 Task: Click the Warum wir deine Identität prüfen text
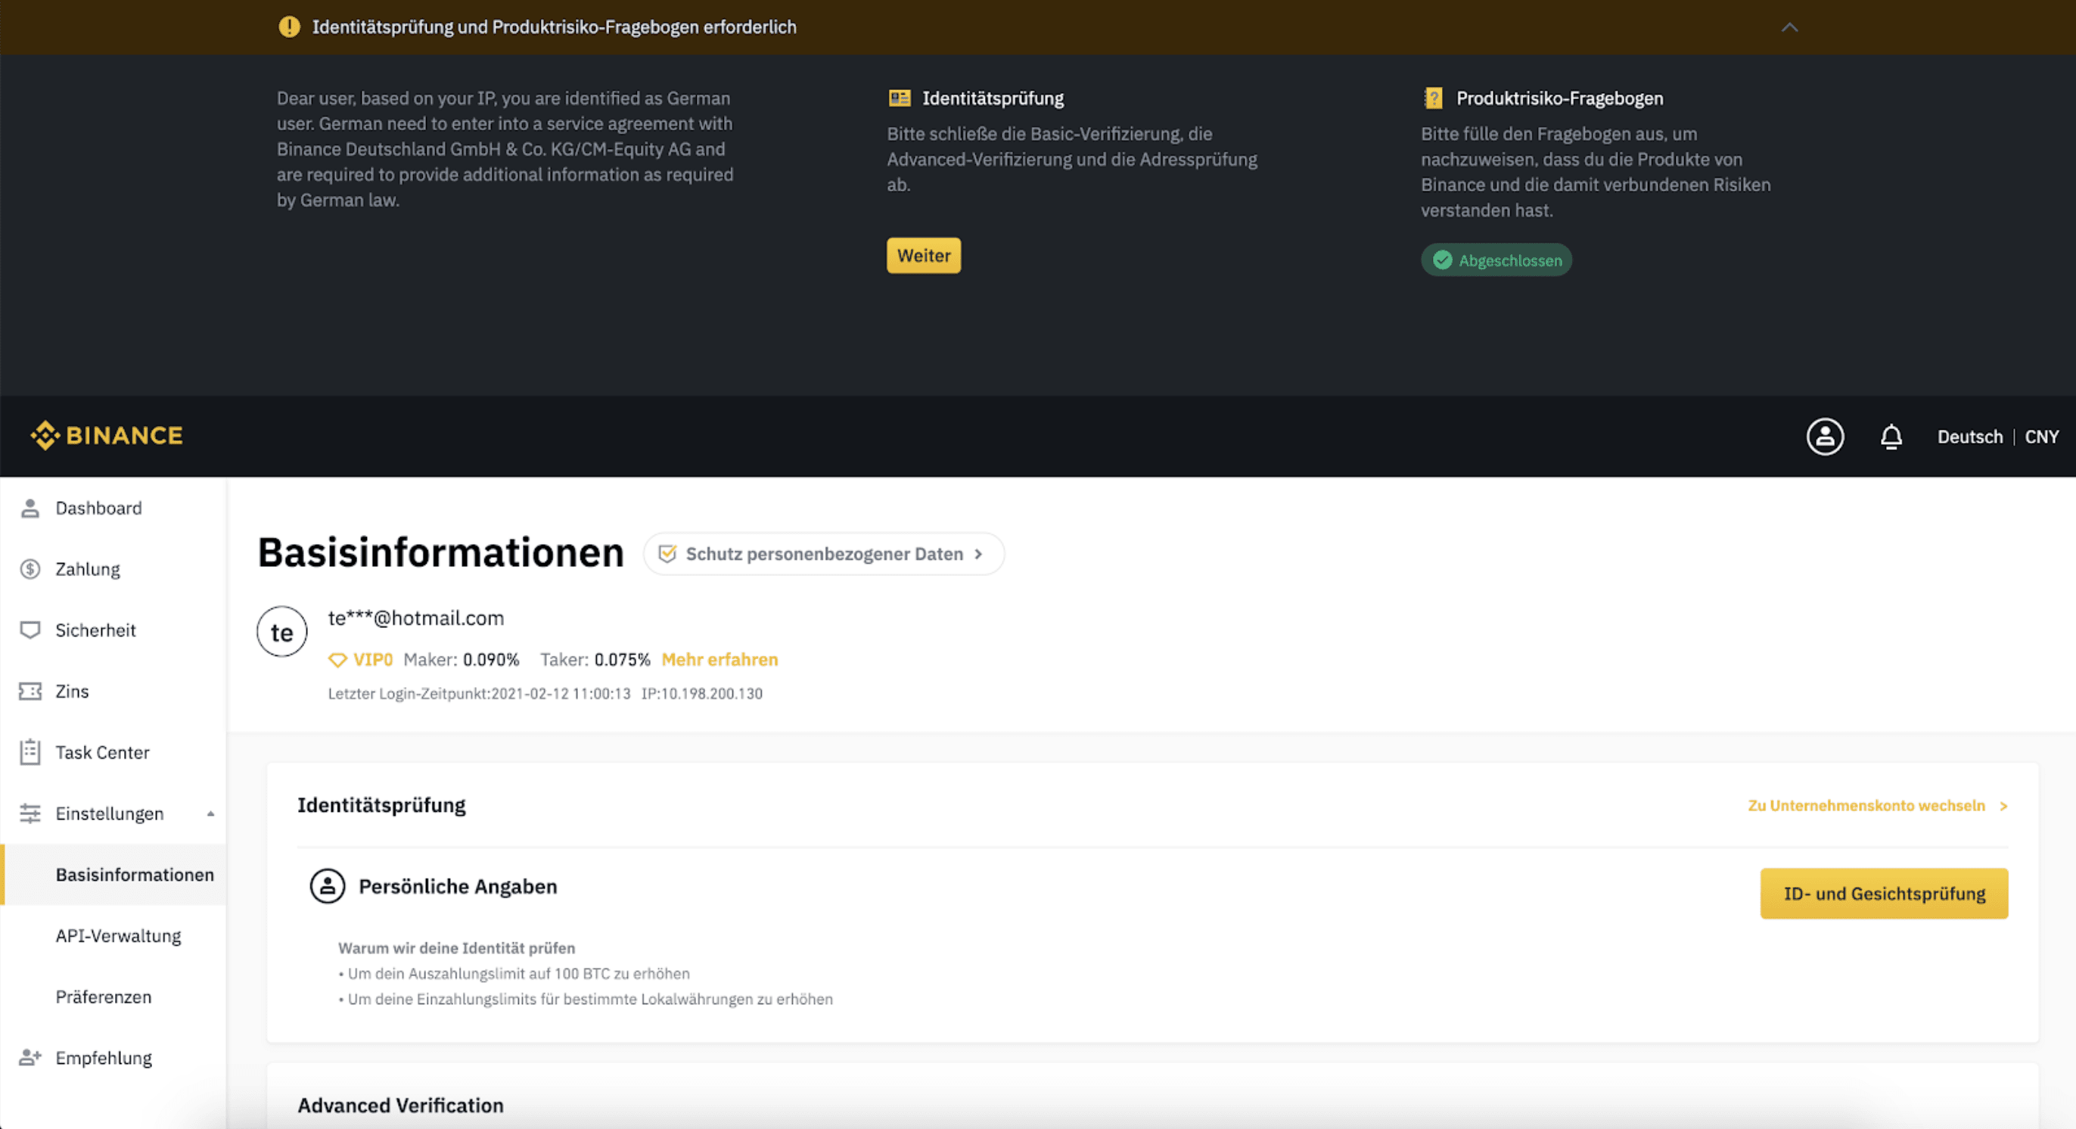[x=456, y=948]
